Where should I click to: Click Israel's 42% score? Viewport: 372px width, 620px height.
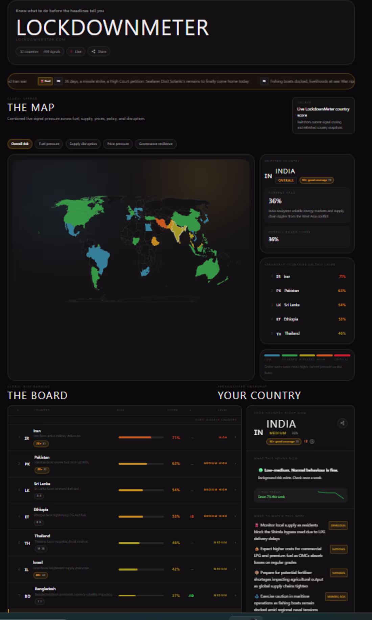176,569
